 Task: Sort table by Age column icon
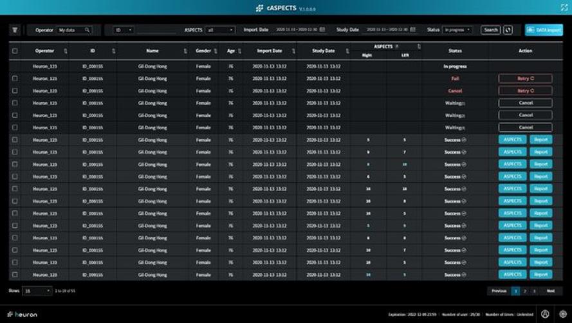click(239, 51)
